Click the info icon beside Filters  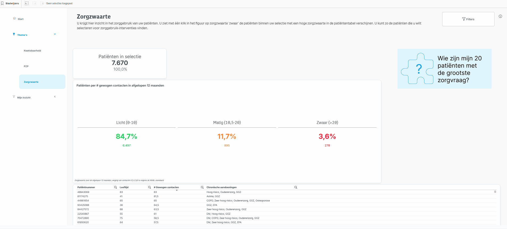(500, 16)
